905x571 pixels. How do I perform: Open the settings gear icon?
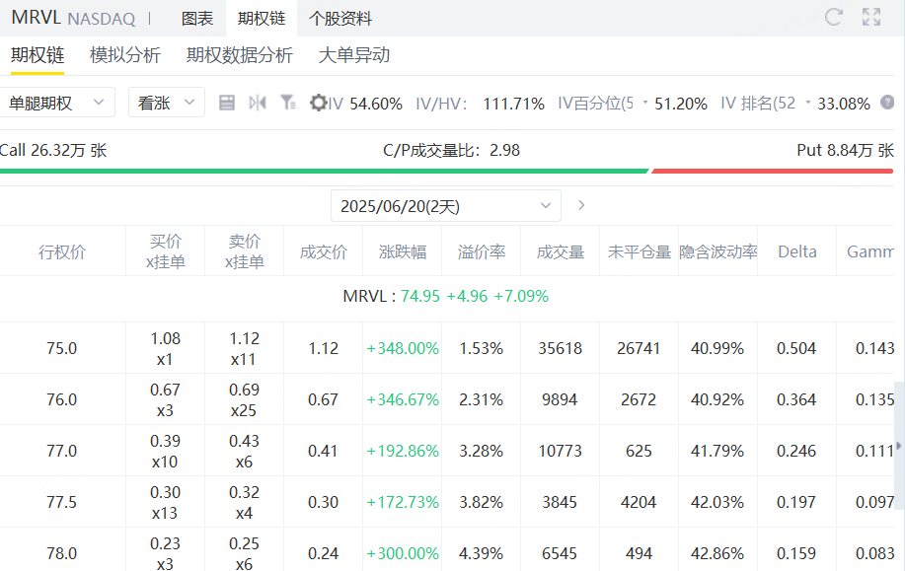pos(318,103)
